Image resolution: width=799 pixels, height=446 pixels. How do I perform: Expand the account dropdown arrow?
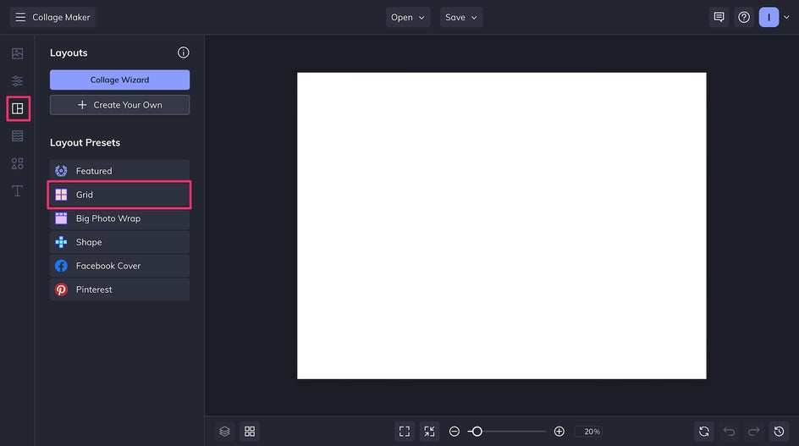pos(786,17)
